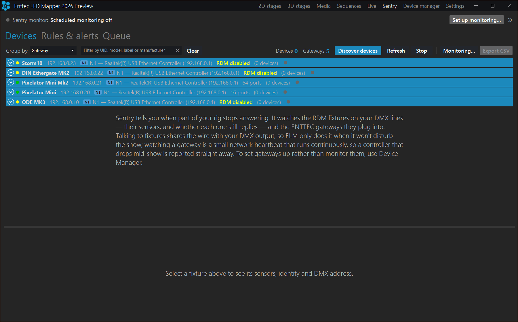This screenshot has width=518, height=322.
Task: Click grey indicator dot at end of ODE MK3 row
Action: pos(288,102)
